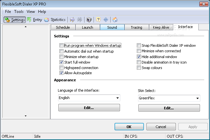Open the Settings toolbar button
The width and height of the screenshot is (210, 140).
coord(15,20)
